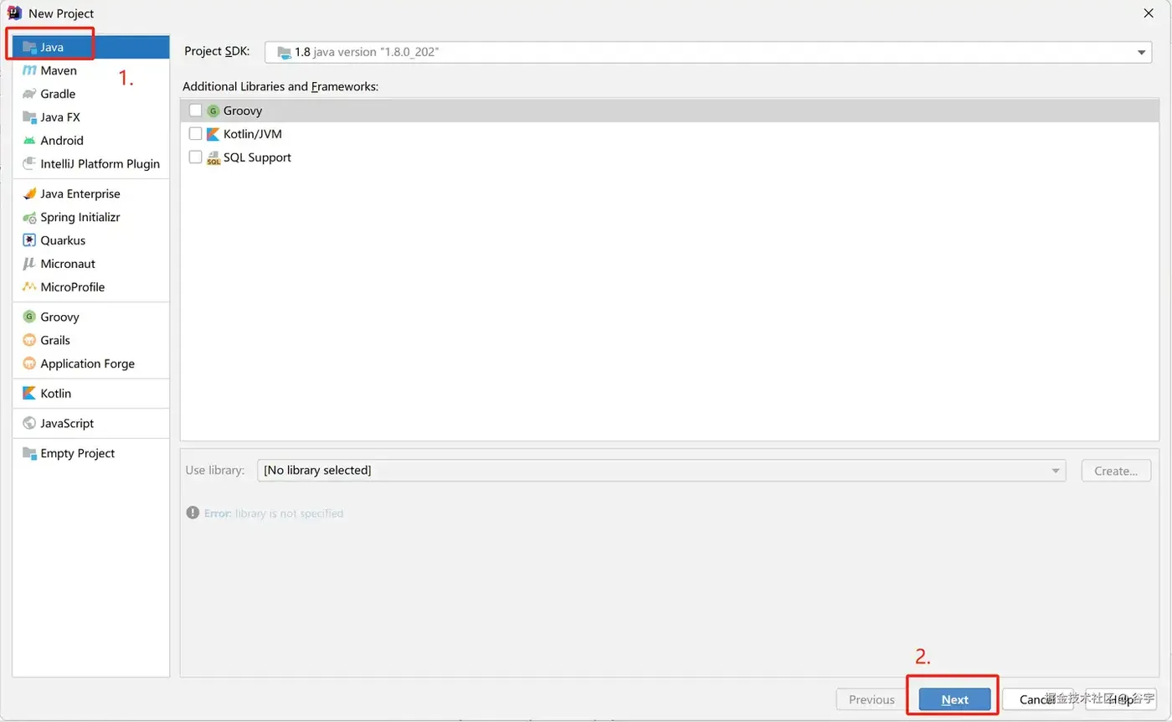Click the Java FX folder icon
Viewport: 1172px width, 722px height.
coord(29,117)
